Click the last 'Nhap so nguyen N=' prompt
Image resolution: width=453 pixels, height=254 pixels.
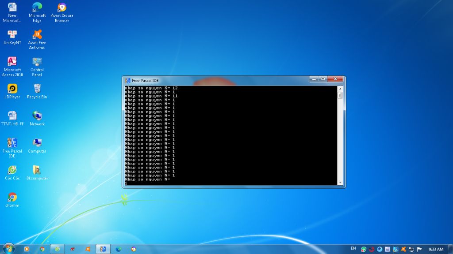pyautogui.click(x=147, y=179)
